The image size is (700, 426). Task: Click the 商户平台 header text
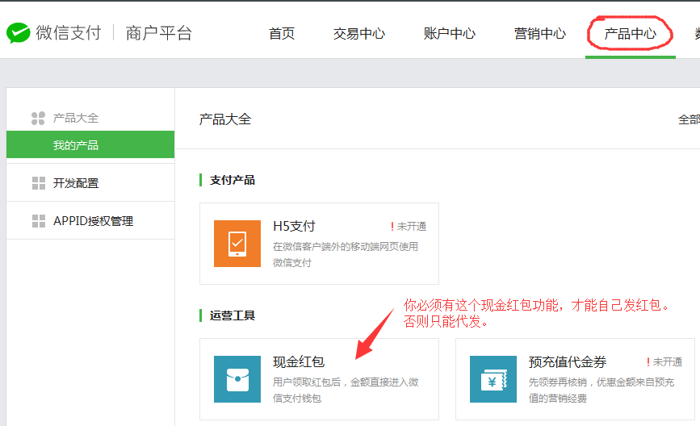point(159,33)
